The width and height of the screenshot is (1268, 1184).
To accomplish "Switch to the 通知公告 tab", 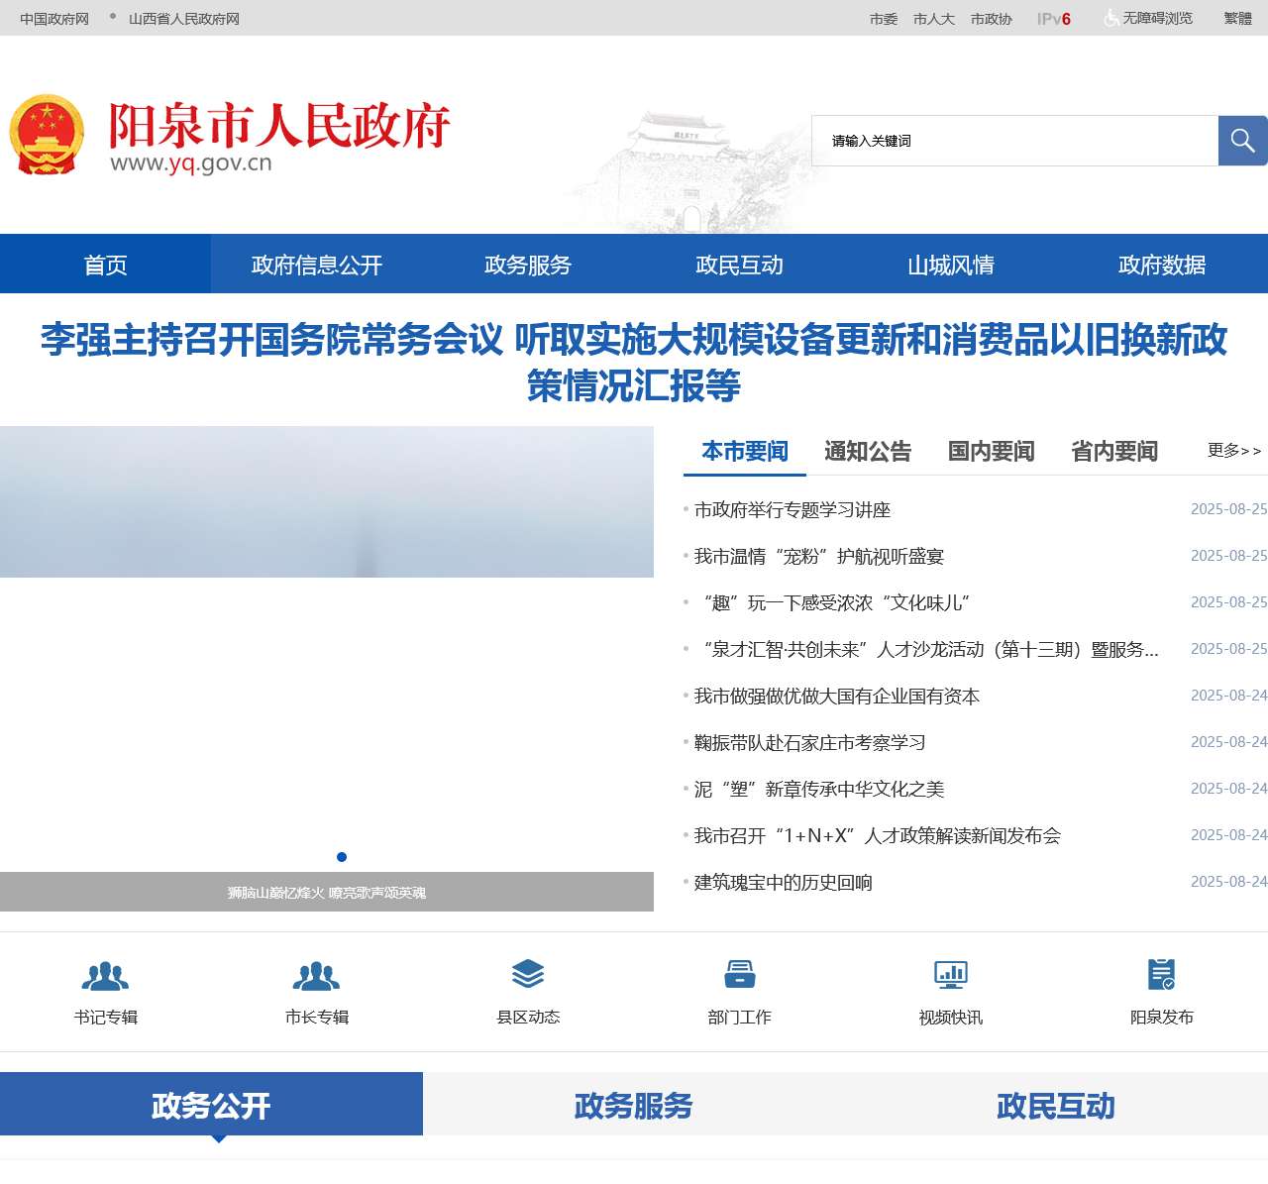I will [x=868, y=452].
